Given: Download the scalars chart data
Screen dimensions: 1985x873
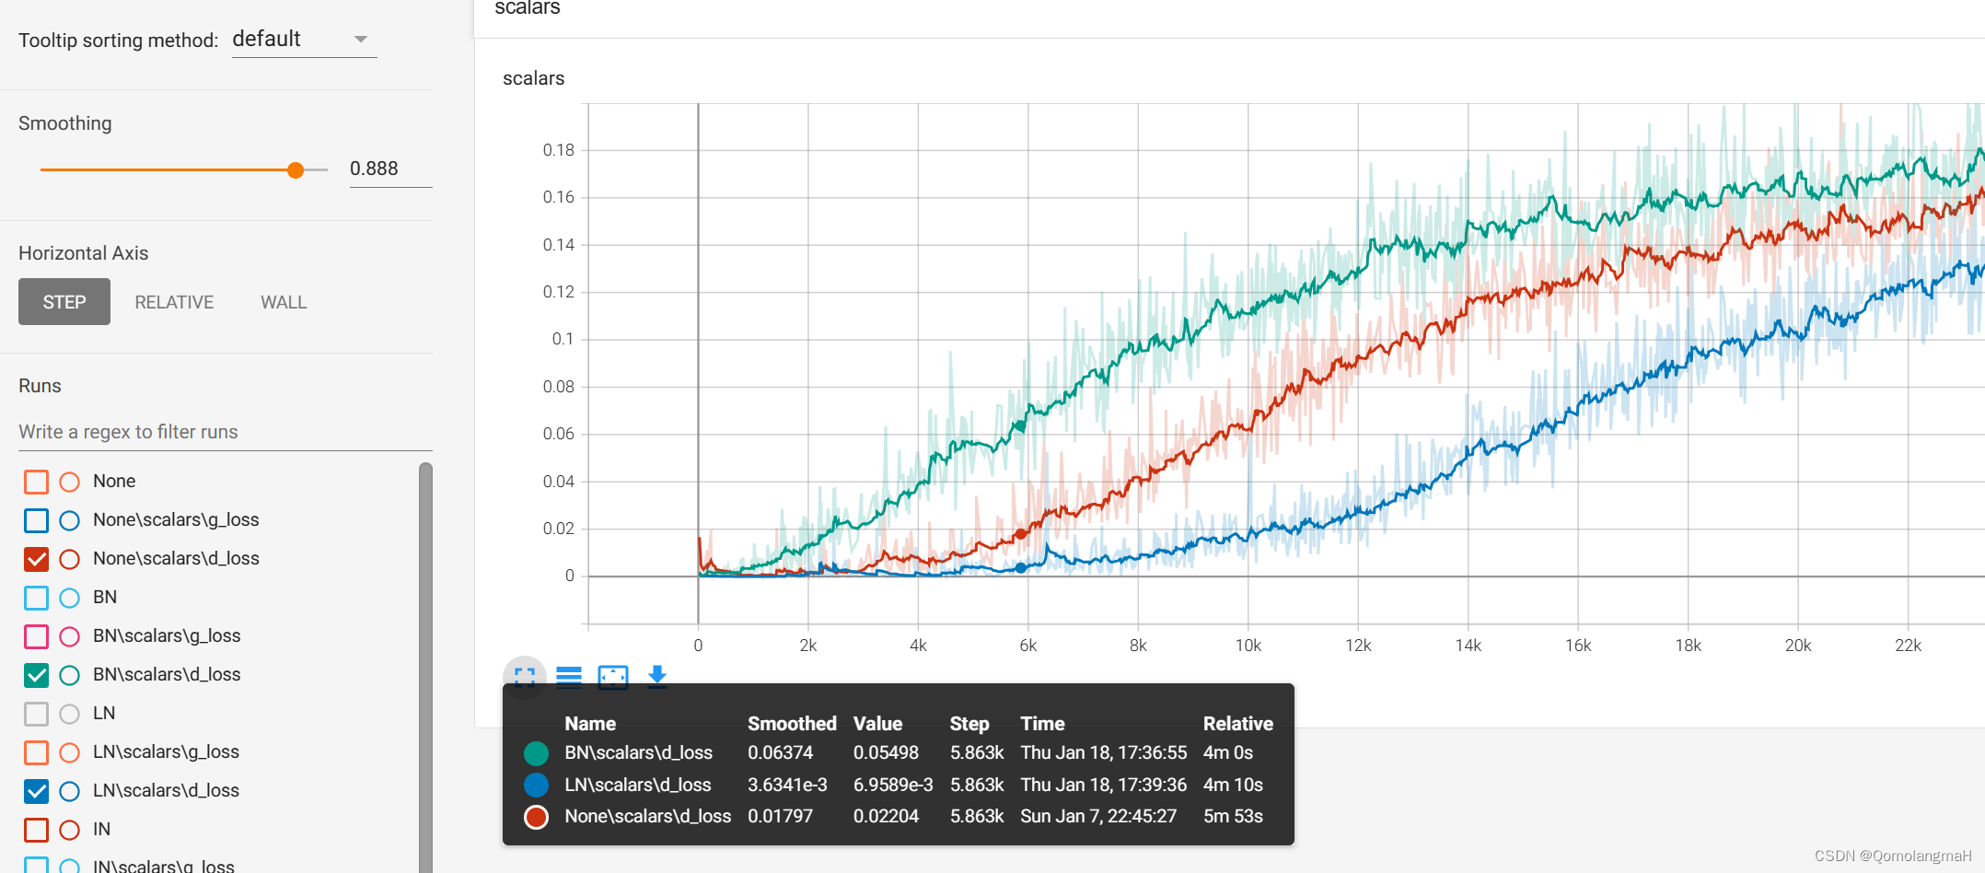Looking at the screenshot, I should click(656, 677).
